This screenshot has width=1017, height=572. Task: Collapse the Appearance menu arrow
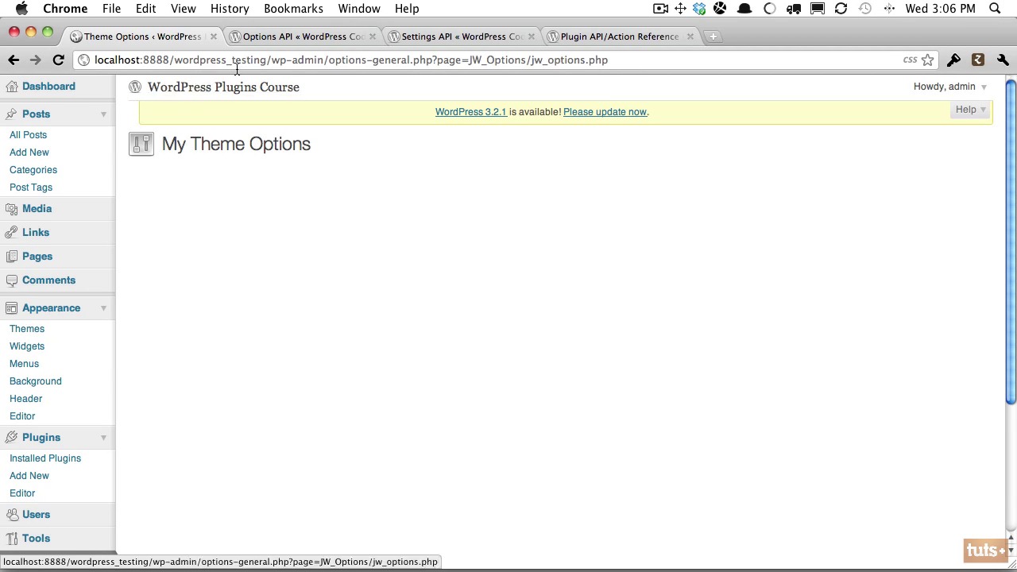(103, 308)
